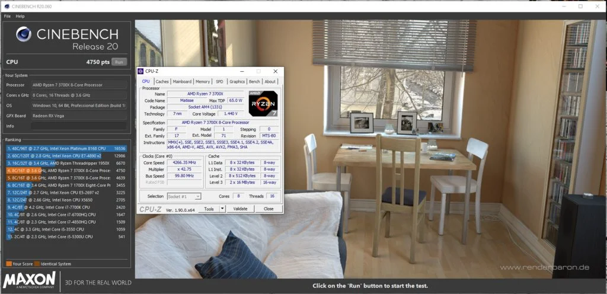Click the Package Socket AM4 (1331) value

205,107
